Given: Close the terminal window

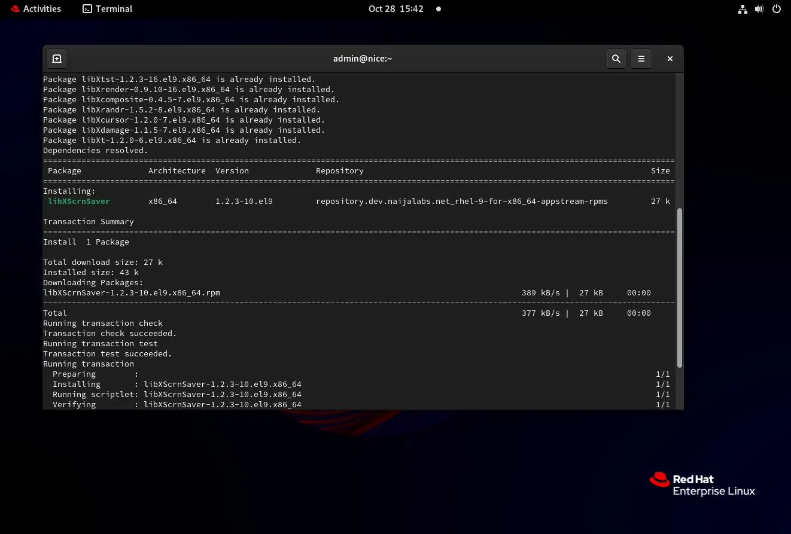Looking at the screenshot, I should pyautogui.click(x=670, y=59).
